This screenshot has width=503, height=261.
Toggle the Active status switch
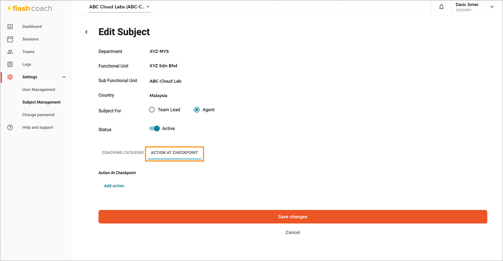[155, 128]
